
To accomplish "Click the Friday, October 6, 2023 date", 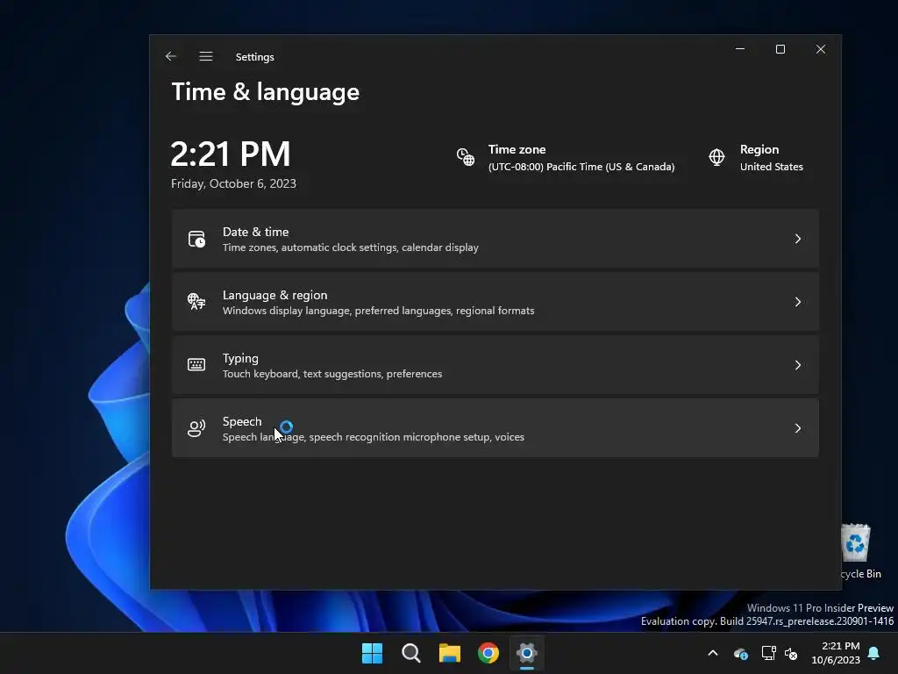I will click(x=233, y=183).
